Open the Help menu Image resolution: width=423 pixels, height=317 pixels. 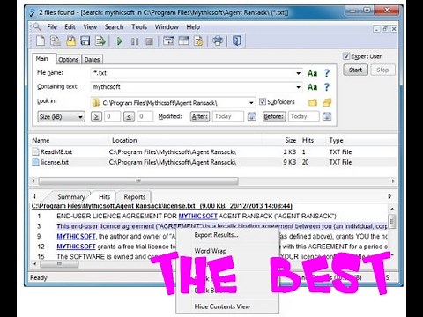click(193, 27)
